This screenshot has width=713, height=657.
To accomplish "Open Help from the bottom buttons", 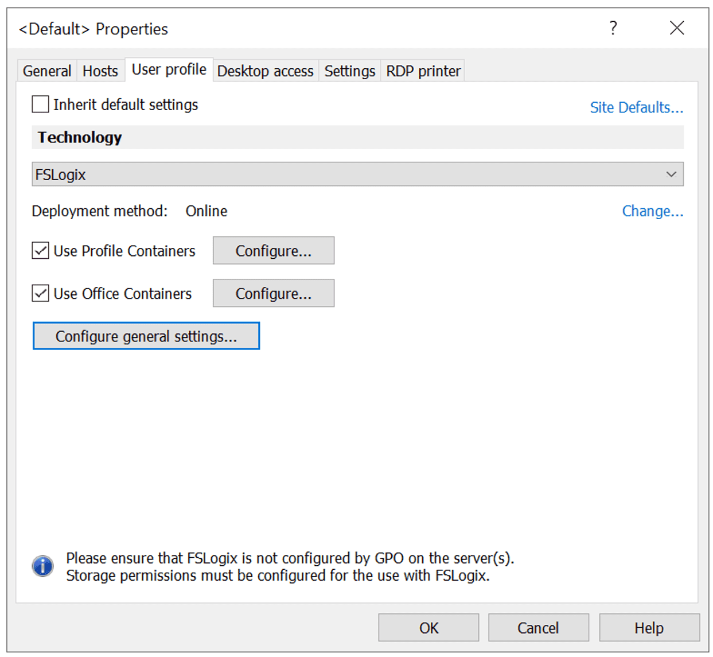I will 649,627.
